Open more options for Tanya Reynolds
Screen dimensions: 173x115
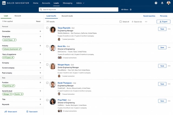click(x=169, y=29)
